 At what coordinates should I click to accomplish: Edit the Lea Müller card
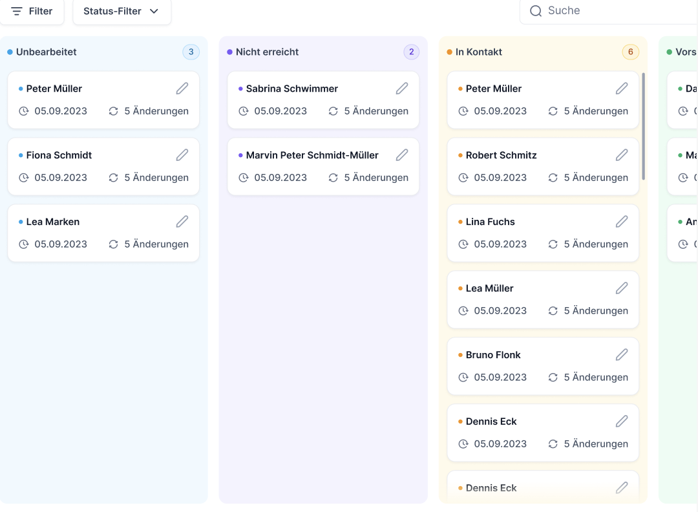coord(622,288)
